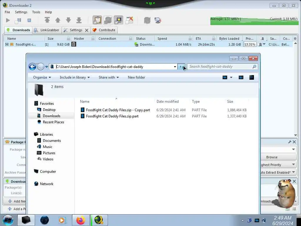Toggle silent mode icon with red X
Image resolution: width=301 pixels, height=226 pixels.
129,20
